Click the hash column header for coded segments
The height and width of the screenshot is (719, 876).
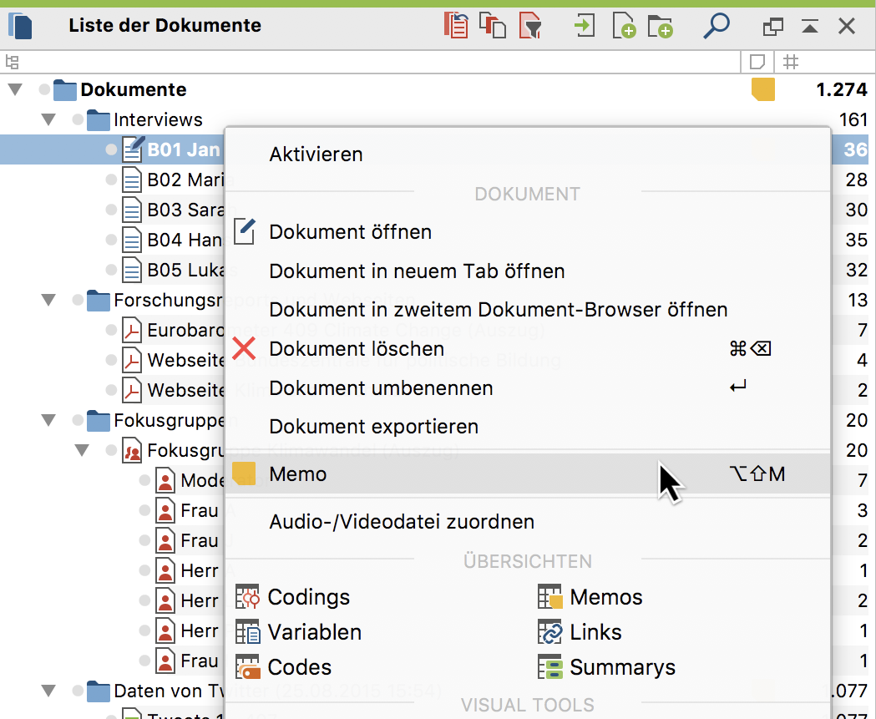[x=791, y=62]
